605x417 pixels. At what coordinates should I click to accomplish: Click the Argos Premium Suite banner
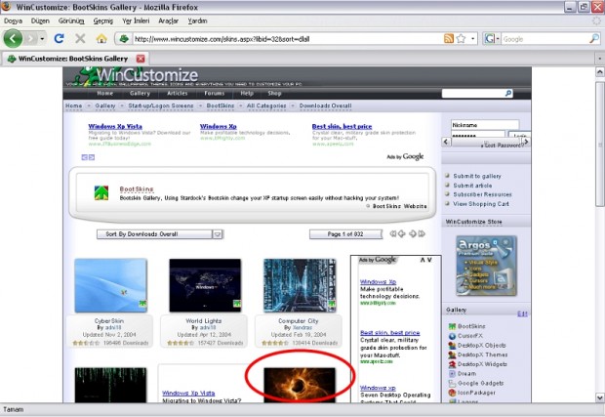coord(486,266)
